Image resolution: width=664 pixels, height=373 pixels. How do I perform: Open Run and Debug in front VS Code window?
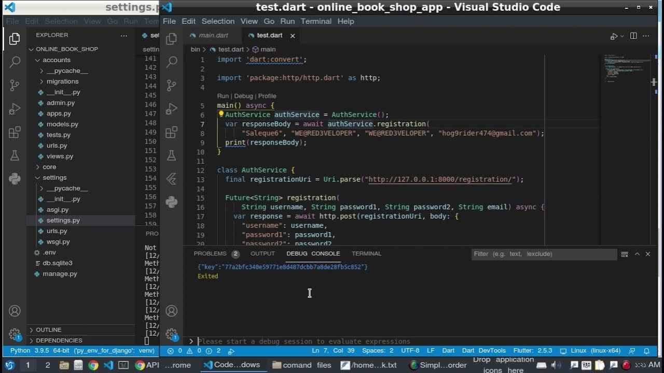coord(171,109)
